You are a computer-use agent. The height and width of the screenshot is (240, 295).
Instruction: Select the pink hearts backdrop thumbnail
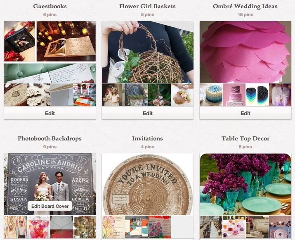pos(38,227)
